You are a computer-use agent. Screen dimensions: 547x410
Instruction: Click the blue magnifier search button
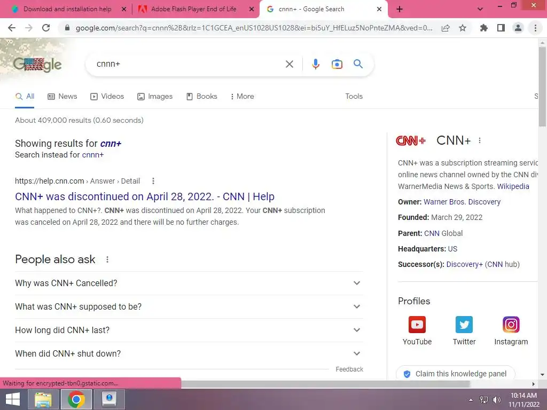(358, 64)
